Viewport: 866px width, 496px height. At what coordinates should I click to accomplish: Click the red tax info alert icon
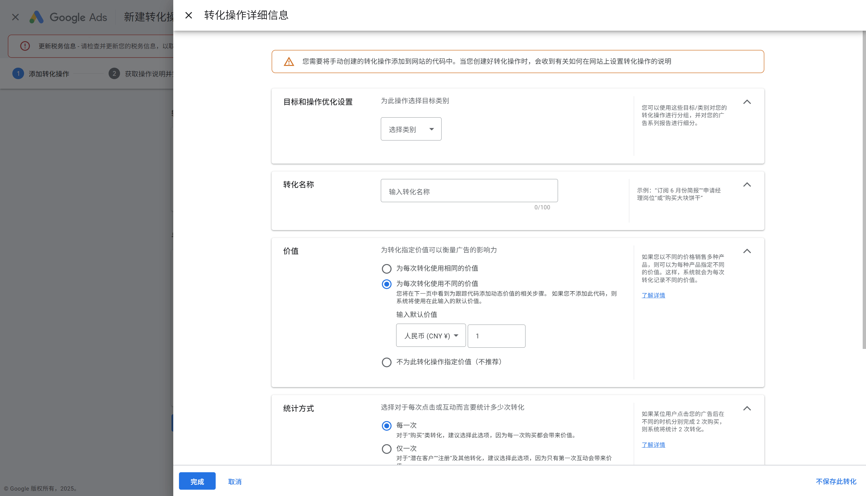coord(25,46)
